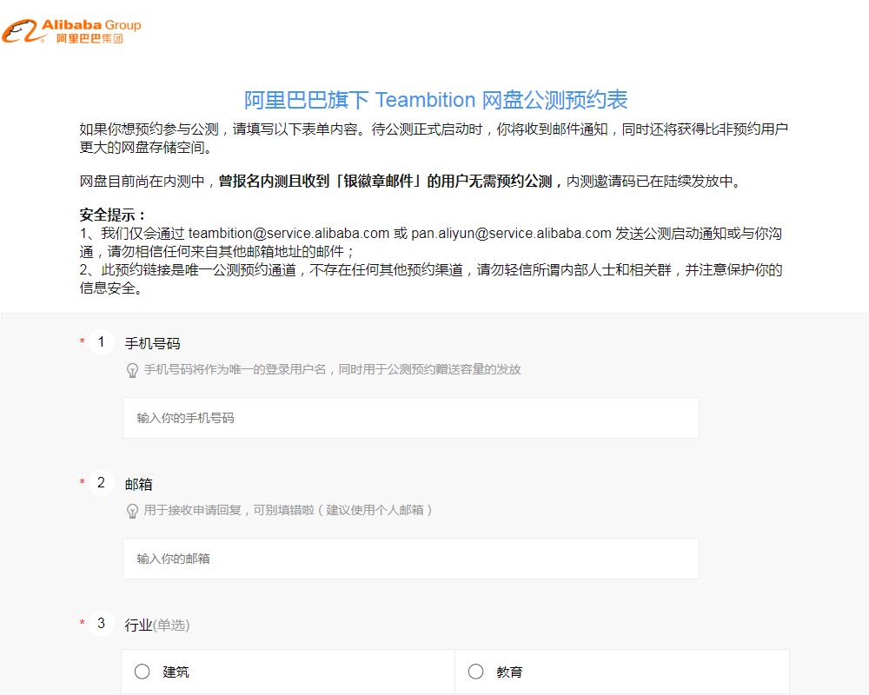Click the 安全提示： heading
Image resolution: width=869 pixels, height=695 pixels.
(x=113, y=215)
